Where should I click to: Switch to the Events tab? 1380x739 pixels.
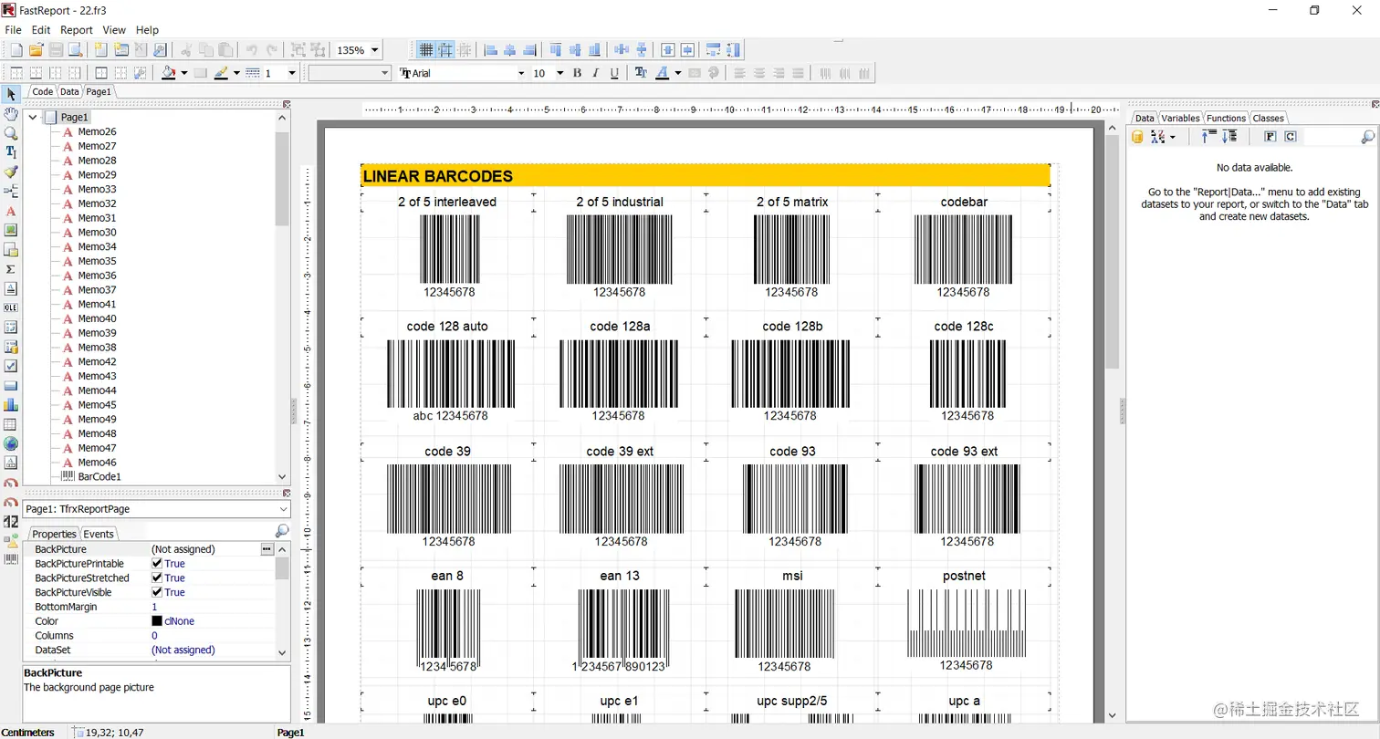click(99, 534)
